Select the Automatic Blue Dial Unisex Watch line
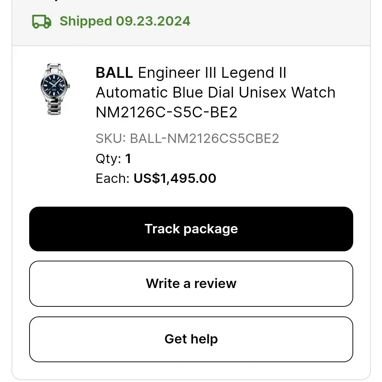 click(x=216, y=92)
